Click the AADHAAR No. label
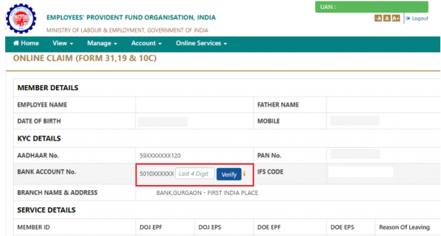The height and width of the screenshot is (236, 441). (x=38, y=156)
